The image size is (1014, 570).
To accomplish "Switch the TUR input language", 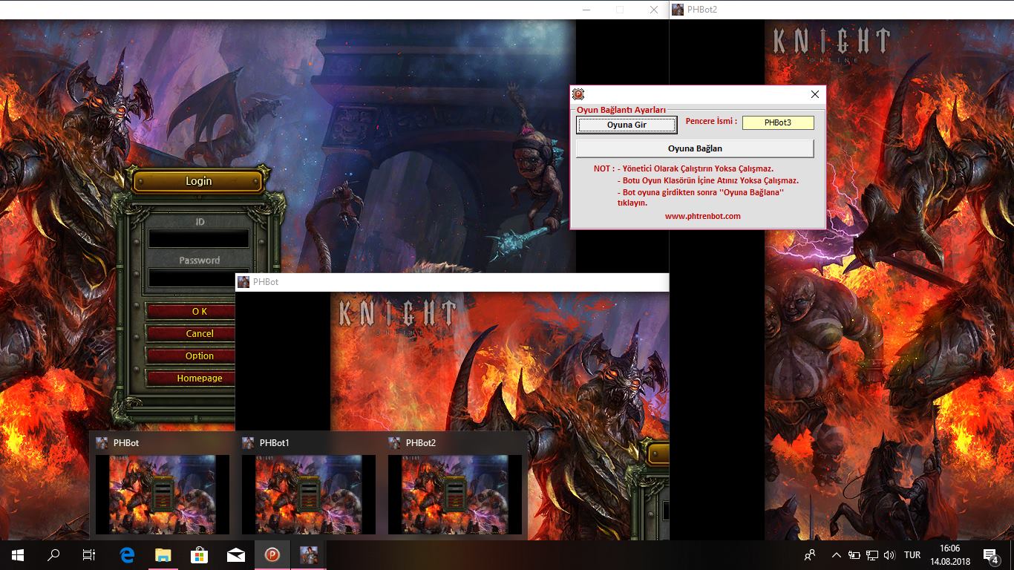I will (912, 554).
